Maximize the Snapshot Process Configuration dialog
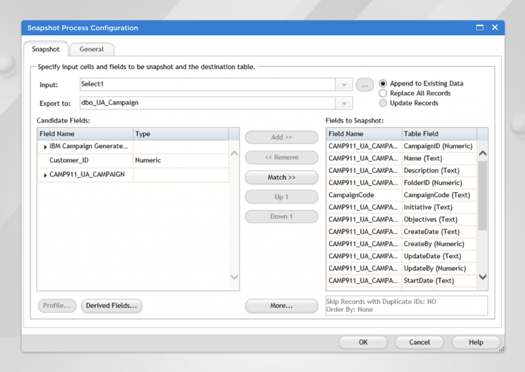Screen dimensions: 525x372 480,28
